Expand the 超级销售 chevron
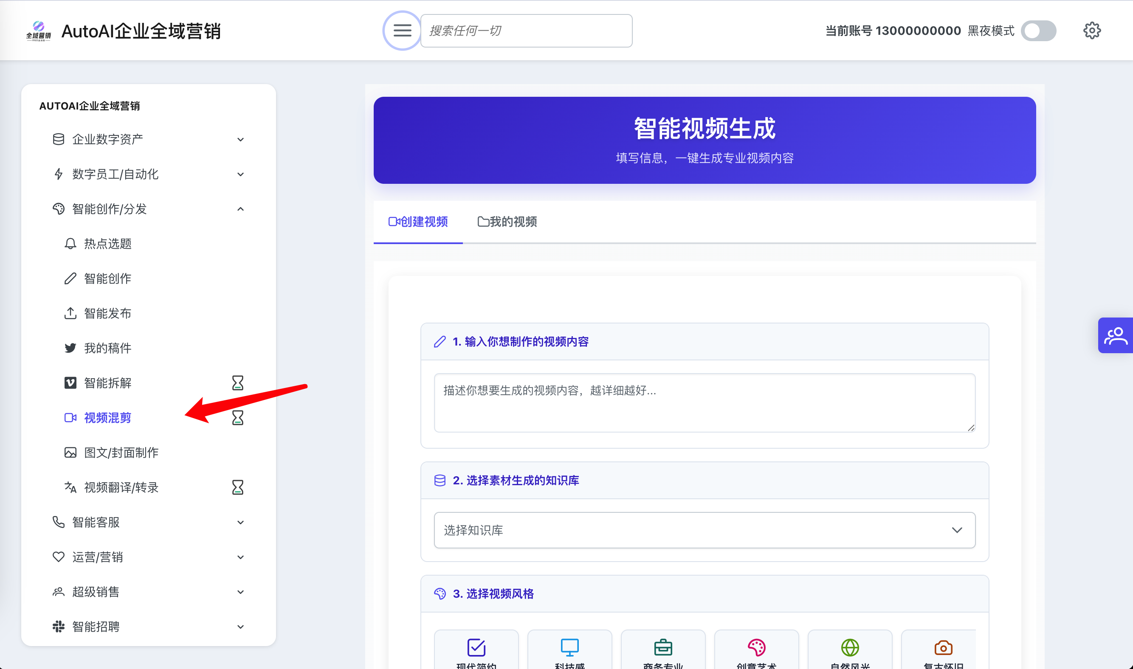Image resolution: width=1133 pixels, height=669 pixels. point(240,592)
